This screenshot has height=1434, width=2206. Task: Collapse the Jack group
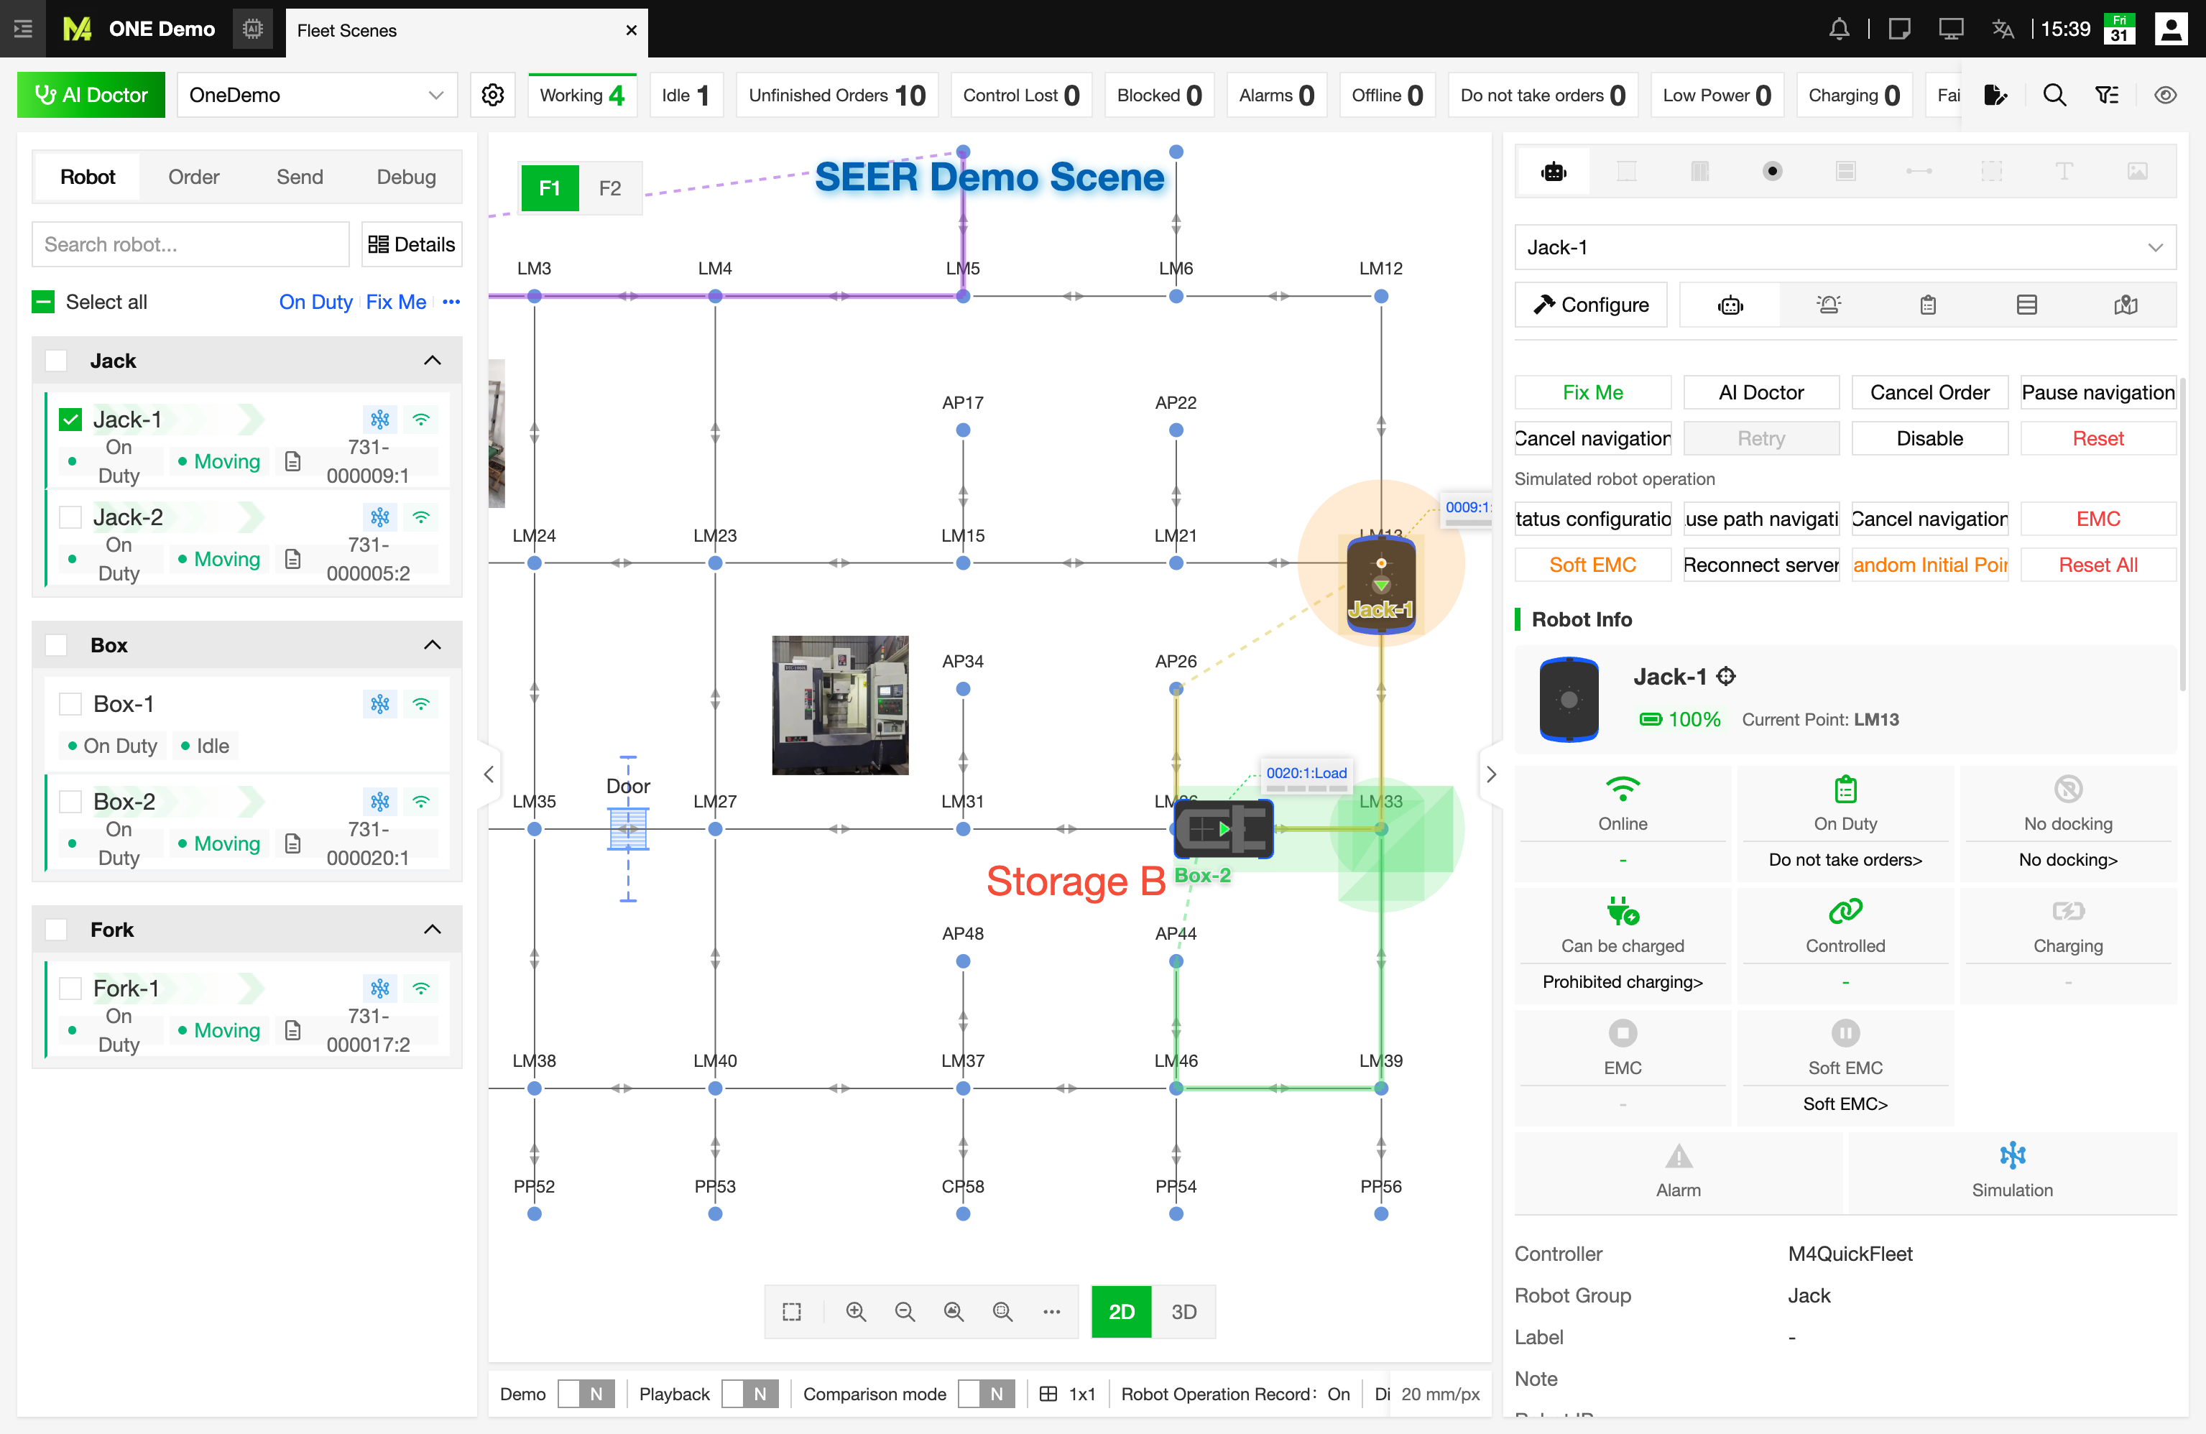point(432,361)
